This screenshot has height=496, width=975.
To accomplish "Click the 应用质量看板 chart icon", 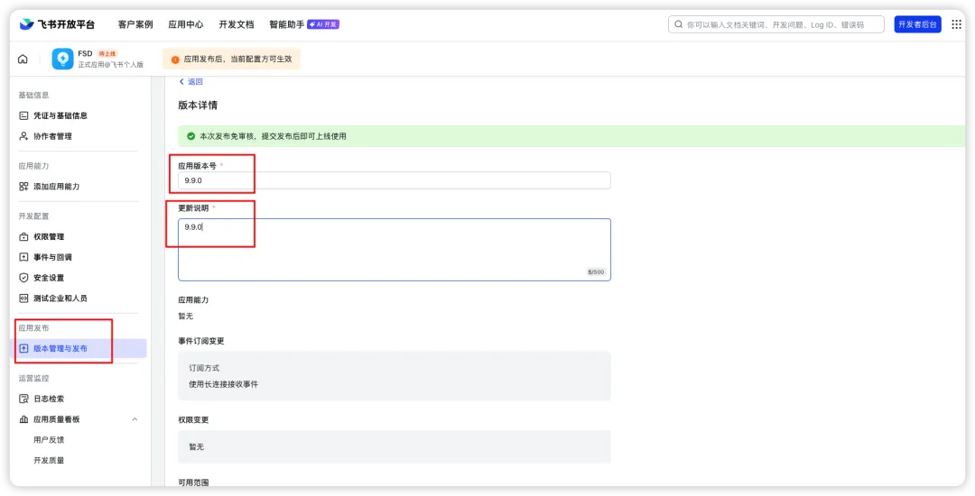I will 23,419.
